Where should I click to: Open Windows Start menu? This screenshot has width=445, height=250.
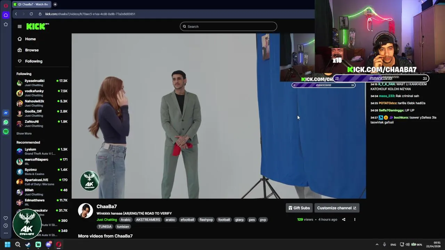pyautogui.click(x=7, y=244)
